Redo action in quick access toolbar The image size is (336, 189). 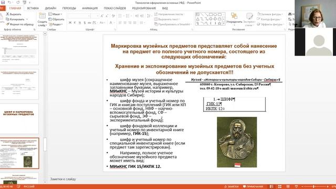coord(18,2)
